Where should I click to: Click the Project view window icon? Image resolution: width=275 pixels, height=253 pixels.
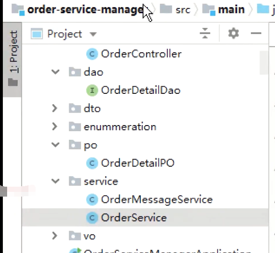point(37,34)
